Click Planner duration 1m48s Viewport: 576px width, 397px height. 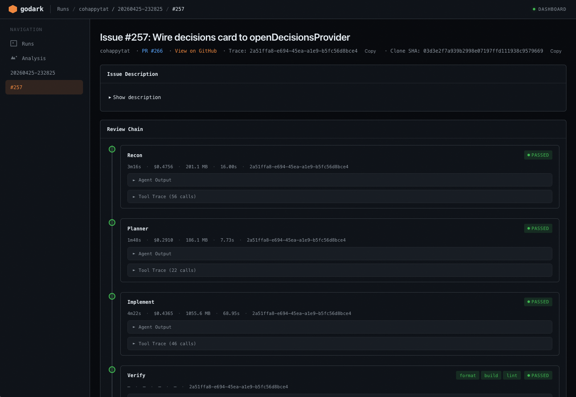(134, 240)
